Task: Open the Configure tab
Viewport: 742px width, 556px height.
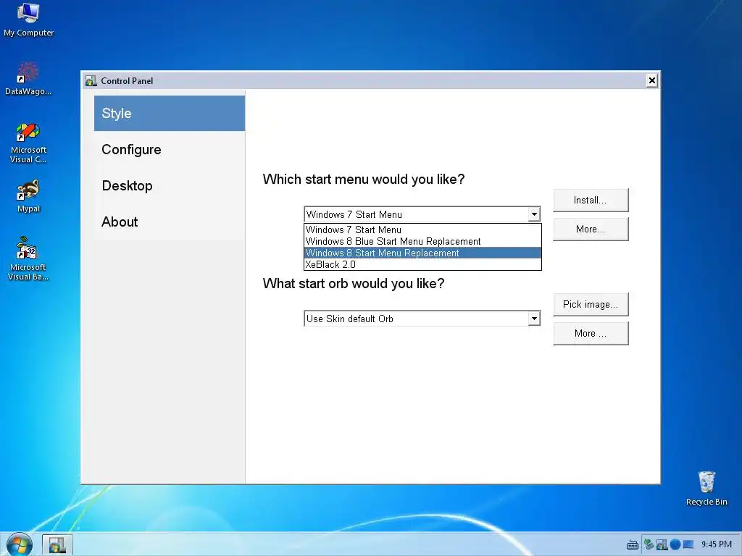Action: (170, 149)
